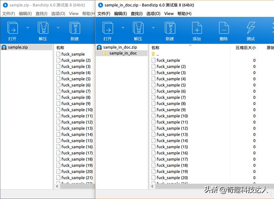Open 查找(I) menu in sample_in_doc.zip window
The height and width of the screenshot is (199, 274).
137,14
